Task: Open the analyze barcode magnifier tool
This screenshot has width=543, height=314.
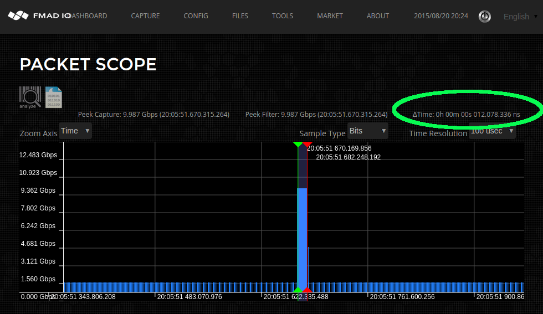Action: pos(30,97)
